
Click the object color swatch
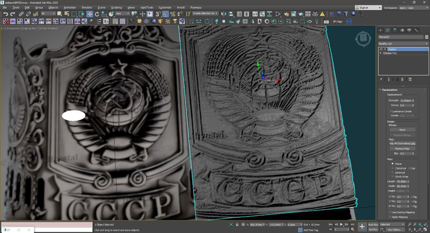pyautogui.click(x=427, y=37)
